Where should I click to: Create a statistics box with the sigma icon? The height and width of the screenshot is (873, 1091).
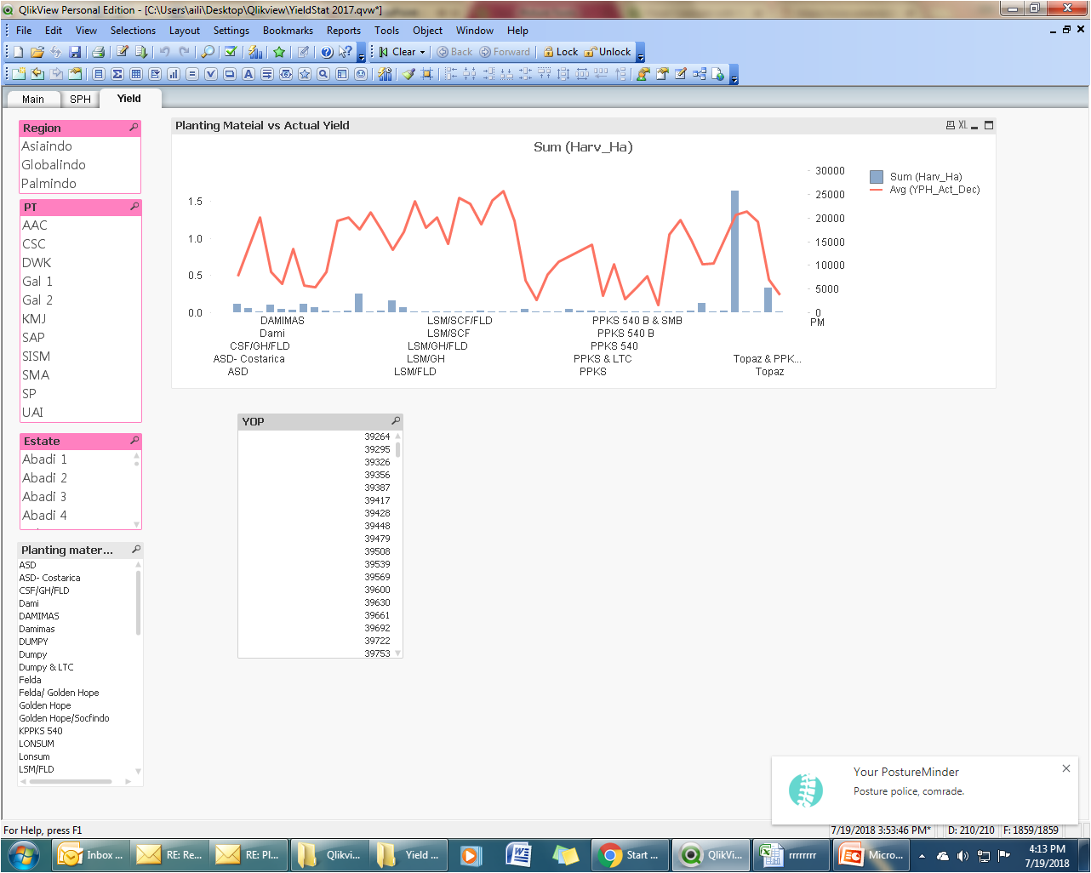pyautogui.click(x=117, y=74)
